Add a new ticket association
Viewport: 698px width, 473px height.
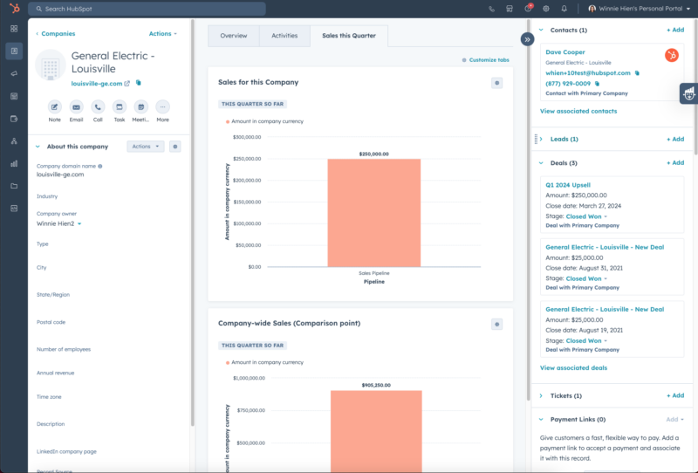point(675,395)
